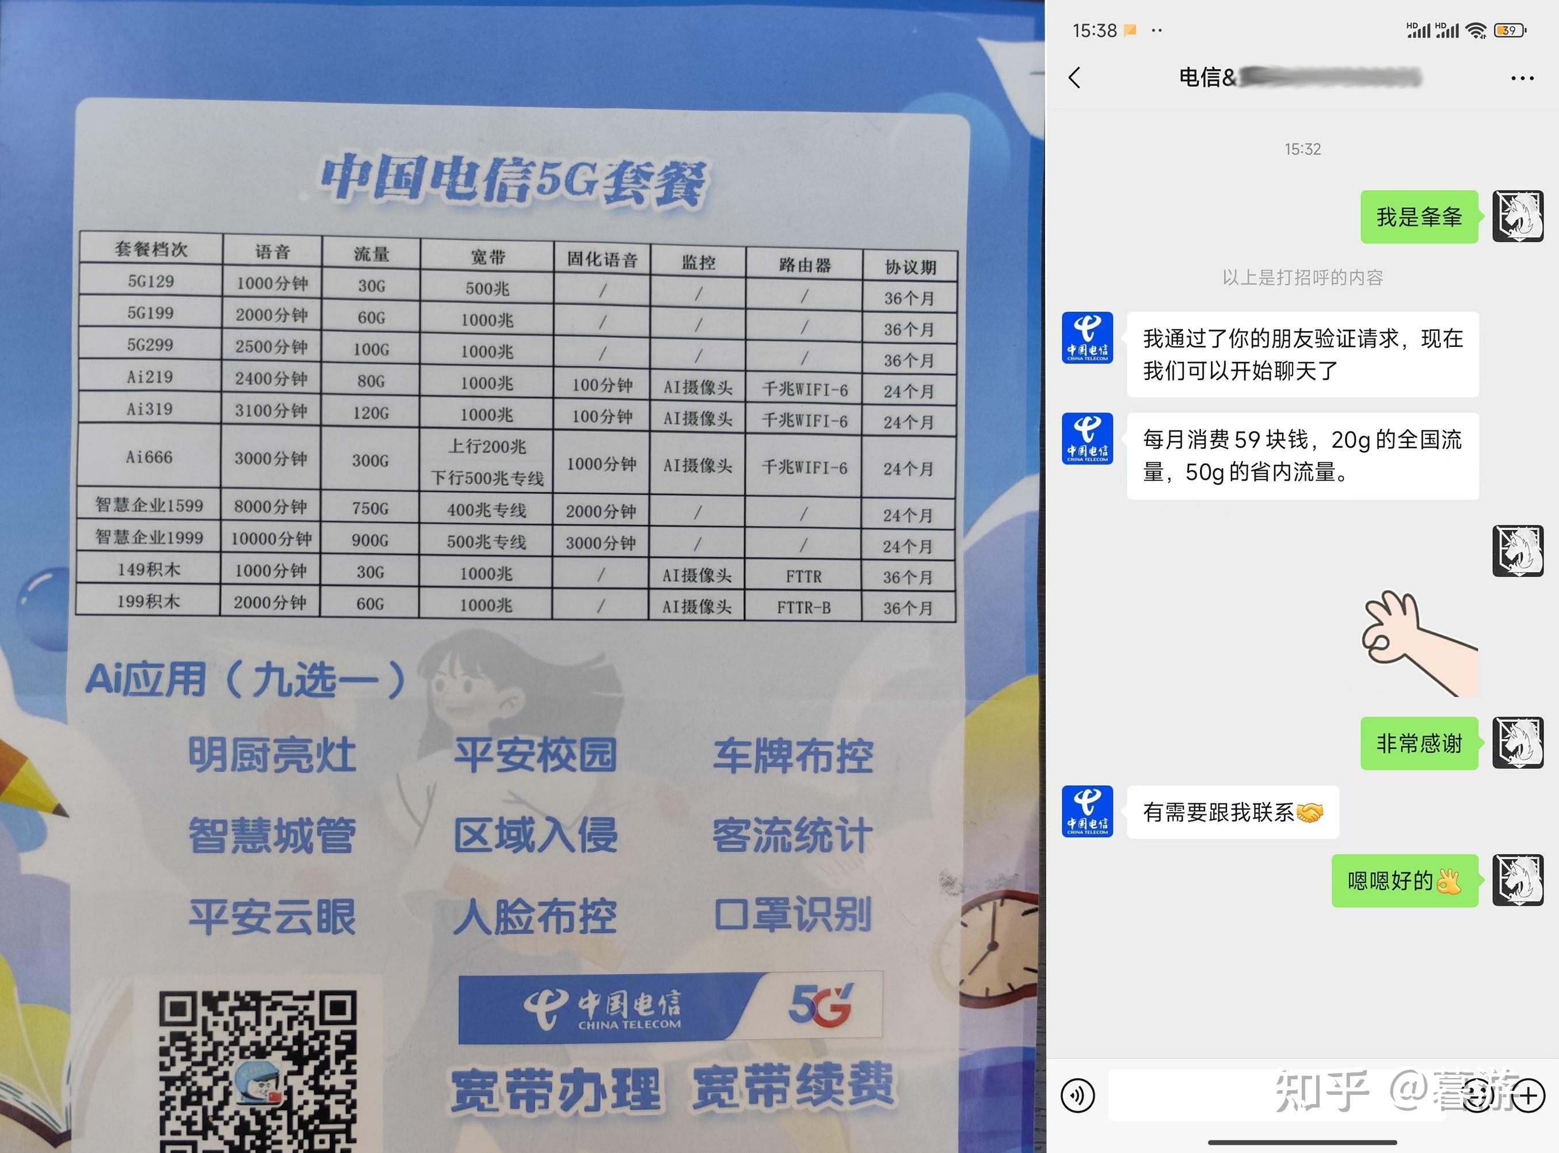Click the 5G199 row label
This screenshot has width=1559, height=1153.
[x=150, y=313]
